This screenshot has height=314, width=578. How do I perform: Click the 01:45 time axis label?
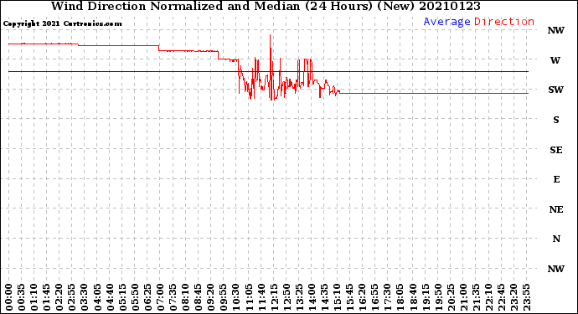(46, 297)
